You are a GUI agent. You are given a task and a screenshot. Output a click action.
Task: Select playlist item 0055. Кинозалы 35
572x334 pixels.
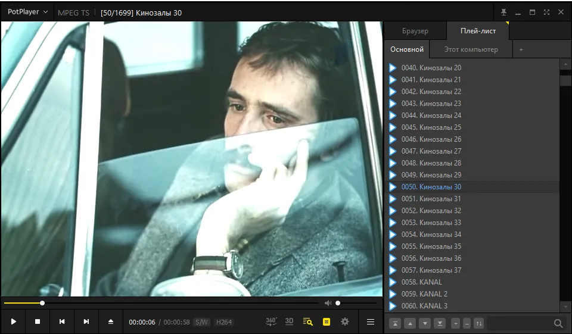tap(472, 246)
